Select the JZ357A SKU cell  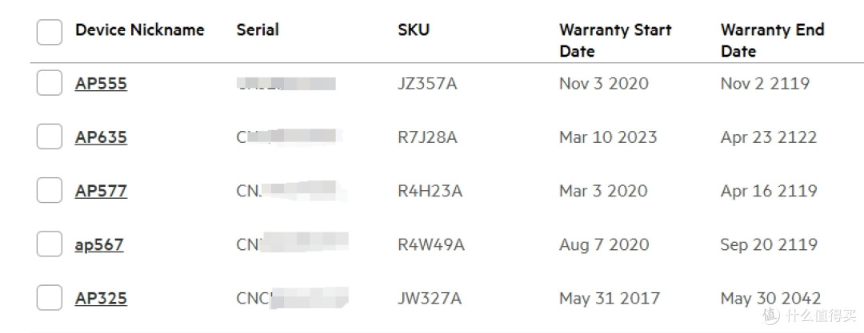[427, 84]
